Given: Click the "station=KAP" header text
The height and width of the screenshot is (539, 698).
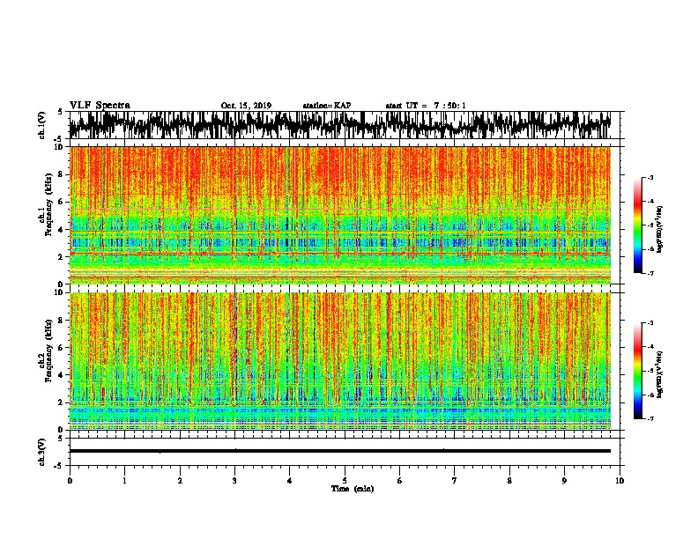Looking at the screenshot, I should [327, 106].
